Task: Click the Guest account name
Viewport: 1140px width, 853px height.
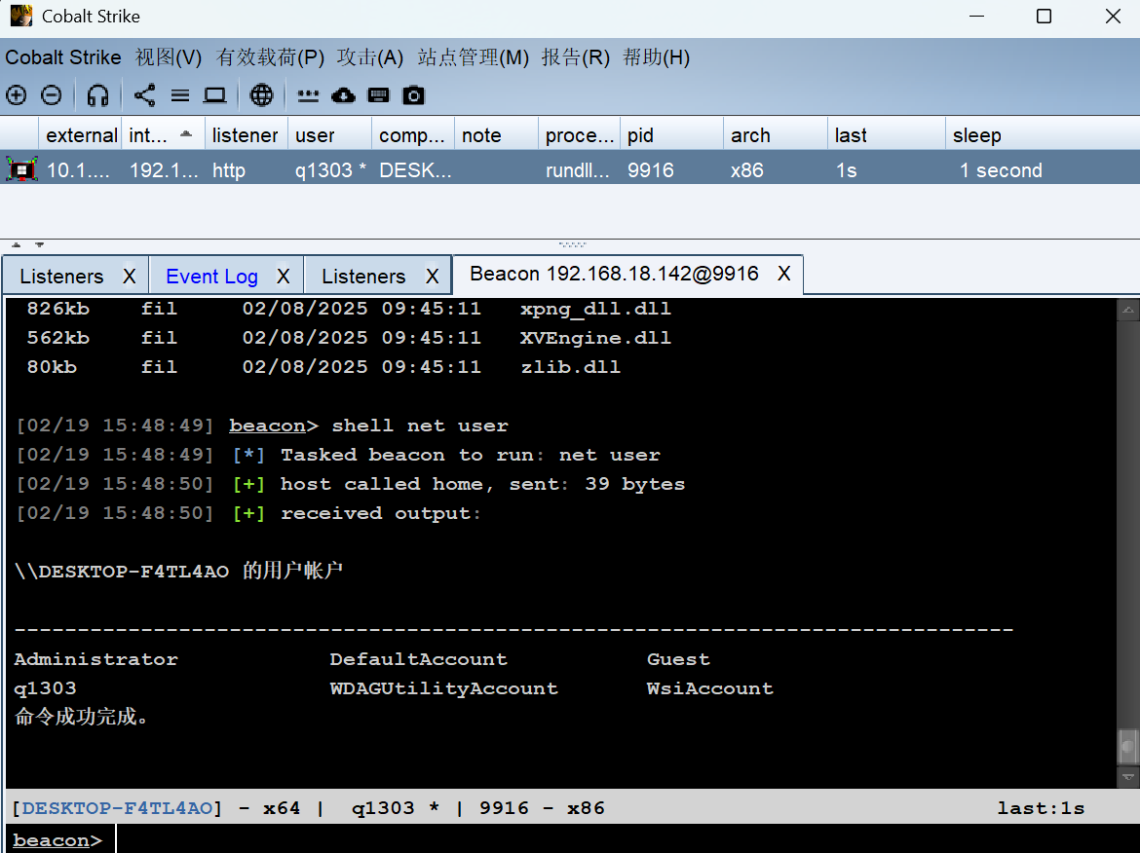Action: point(678,659)
